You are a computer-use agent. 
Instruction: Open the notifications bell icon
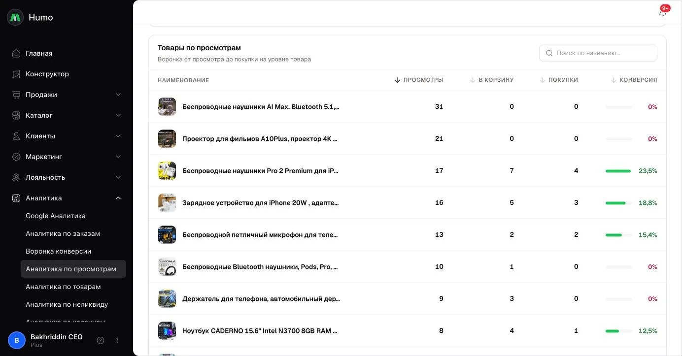[x=662, y=13]
